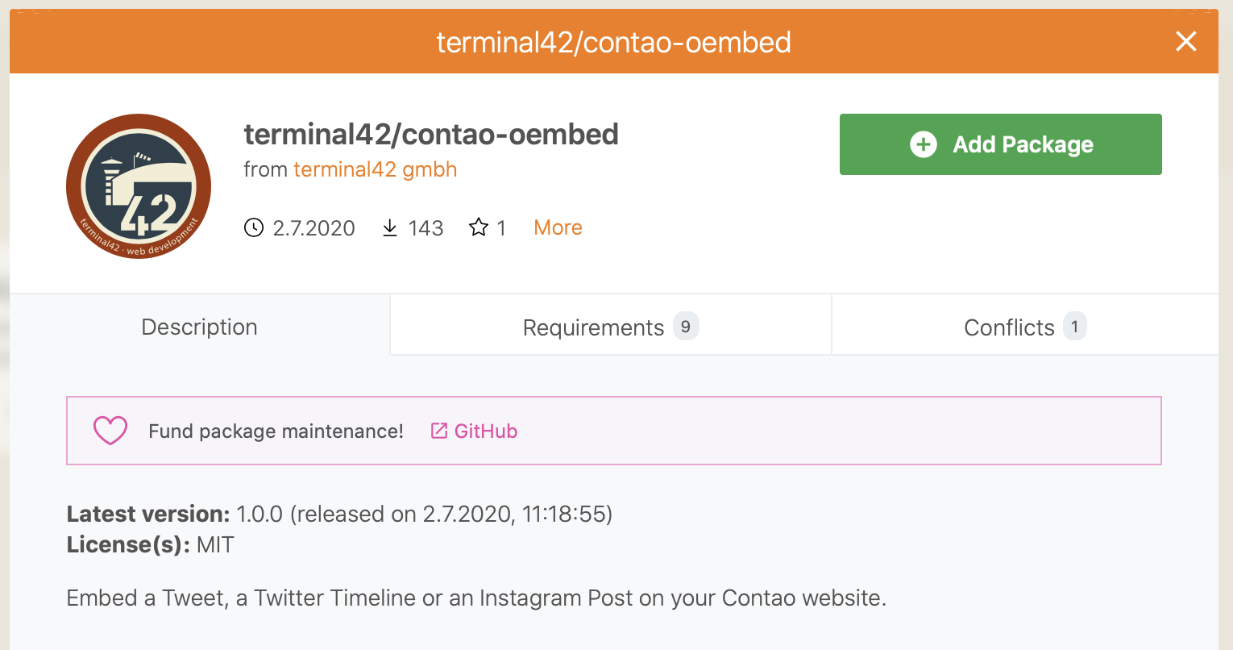Screen dimensions: 1233x650
Task: Click the package heading terminal42/contao-oembed
Action: (x=431, y=134)
